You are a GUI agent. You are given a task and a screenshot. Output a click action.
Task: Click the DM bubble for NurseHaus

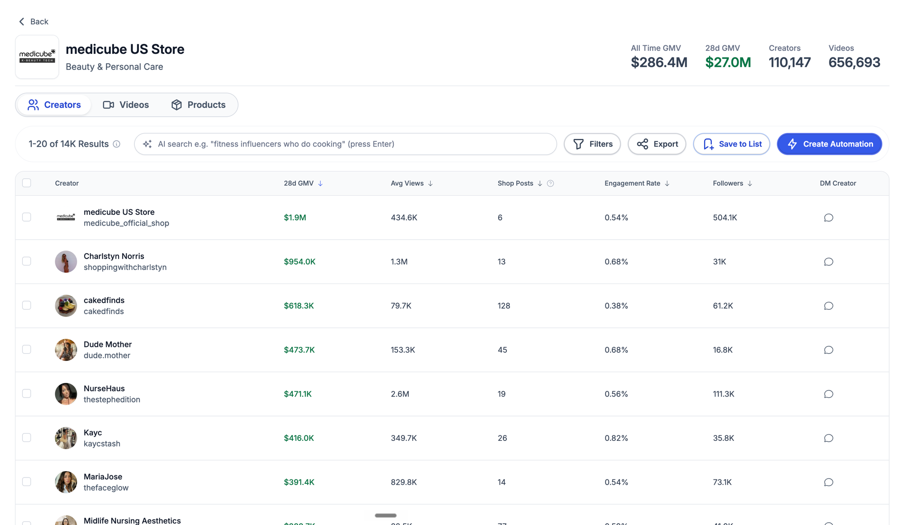pos(829,394)
